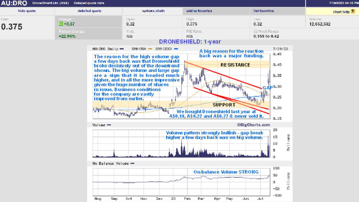Click the open price 0.32
Image resolution: width=359 pixels, height=202 pixels.
coord(130,24)
